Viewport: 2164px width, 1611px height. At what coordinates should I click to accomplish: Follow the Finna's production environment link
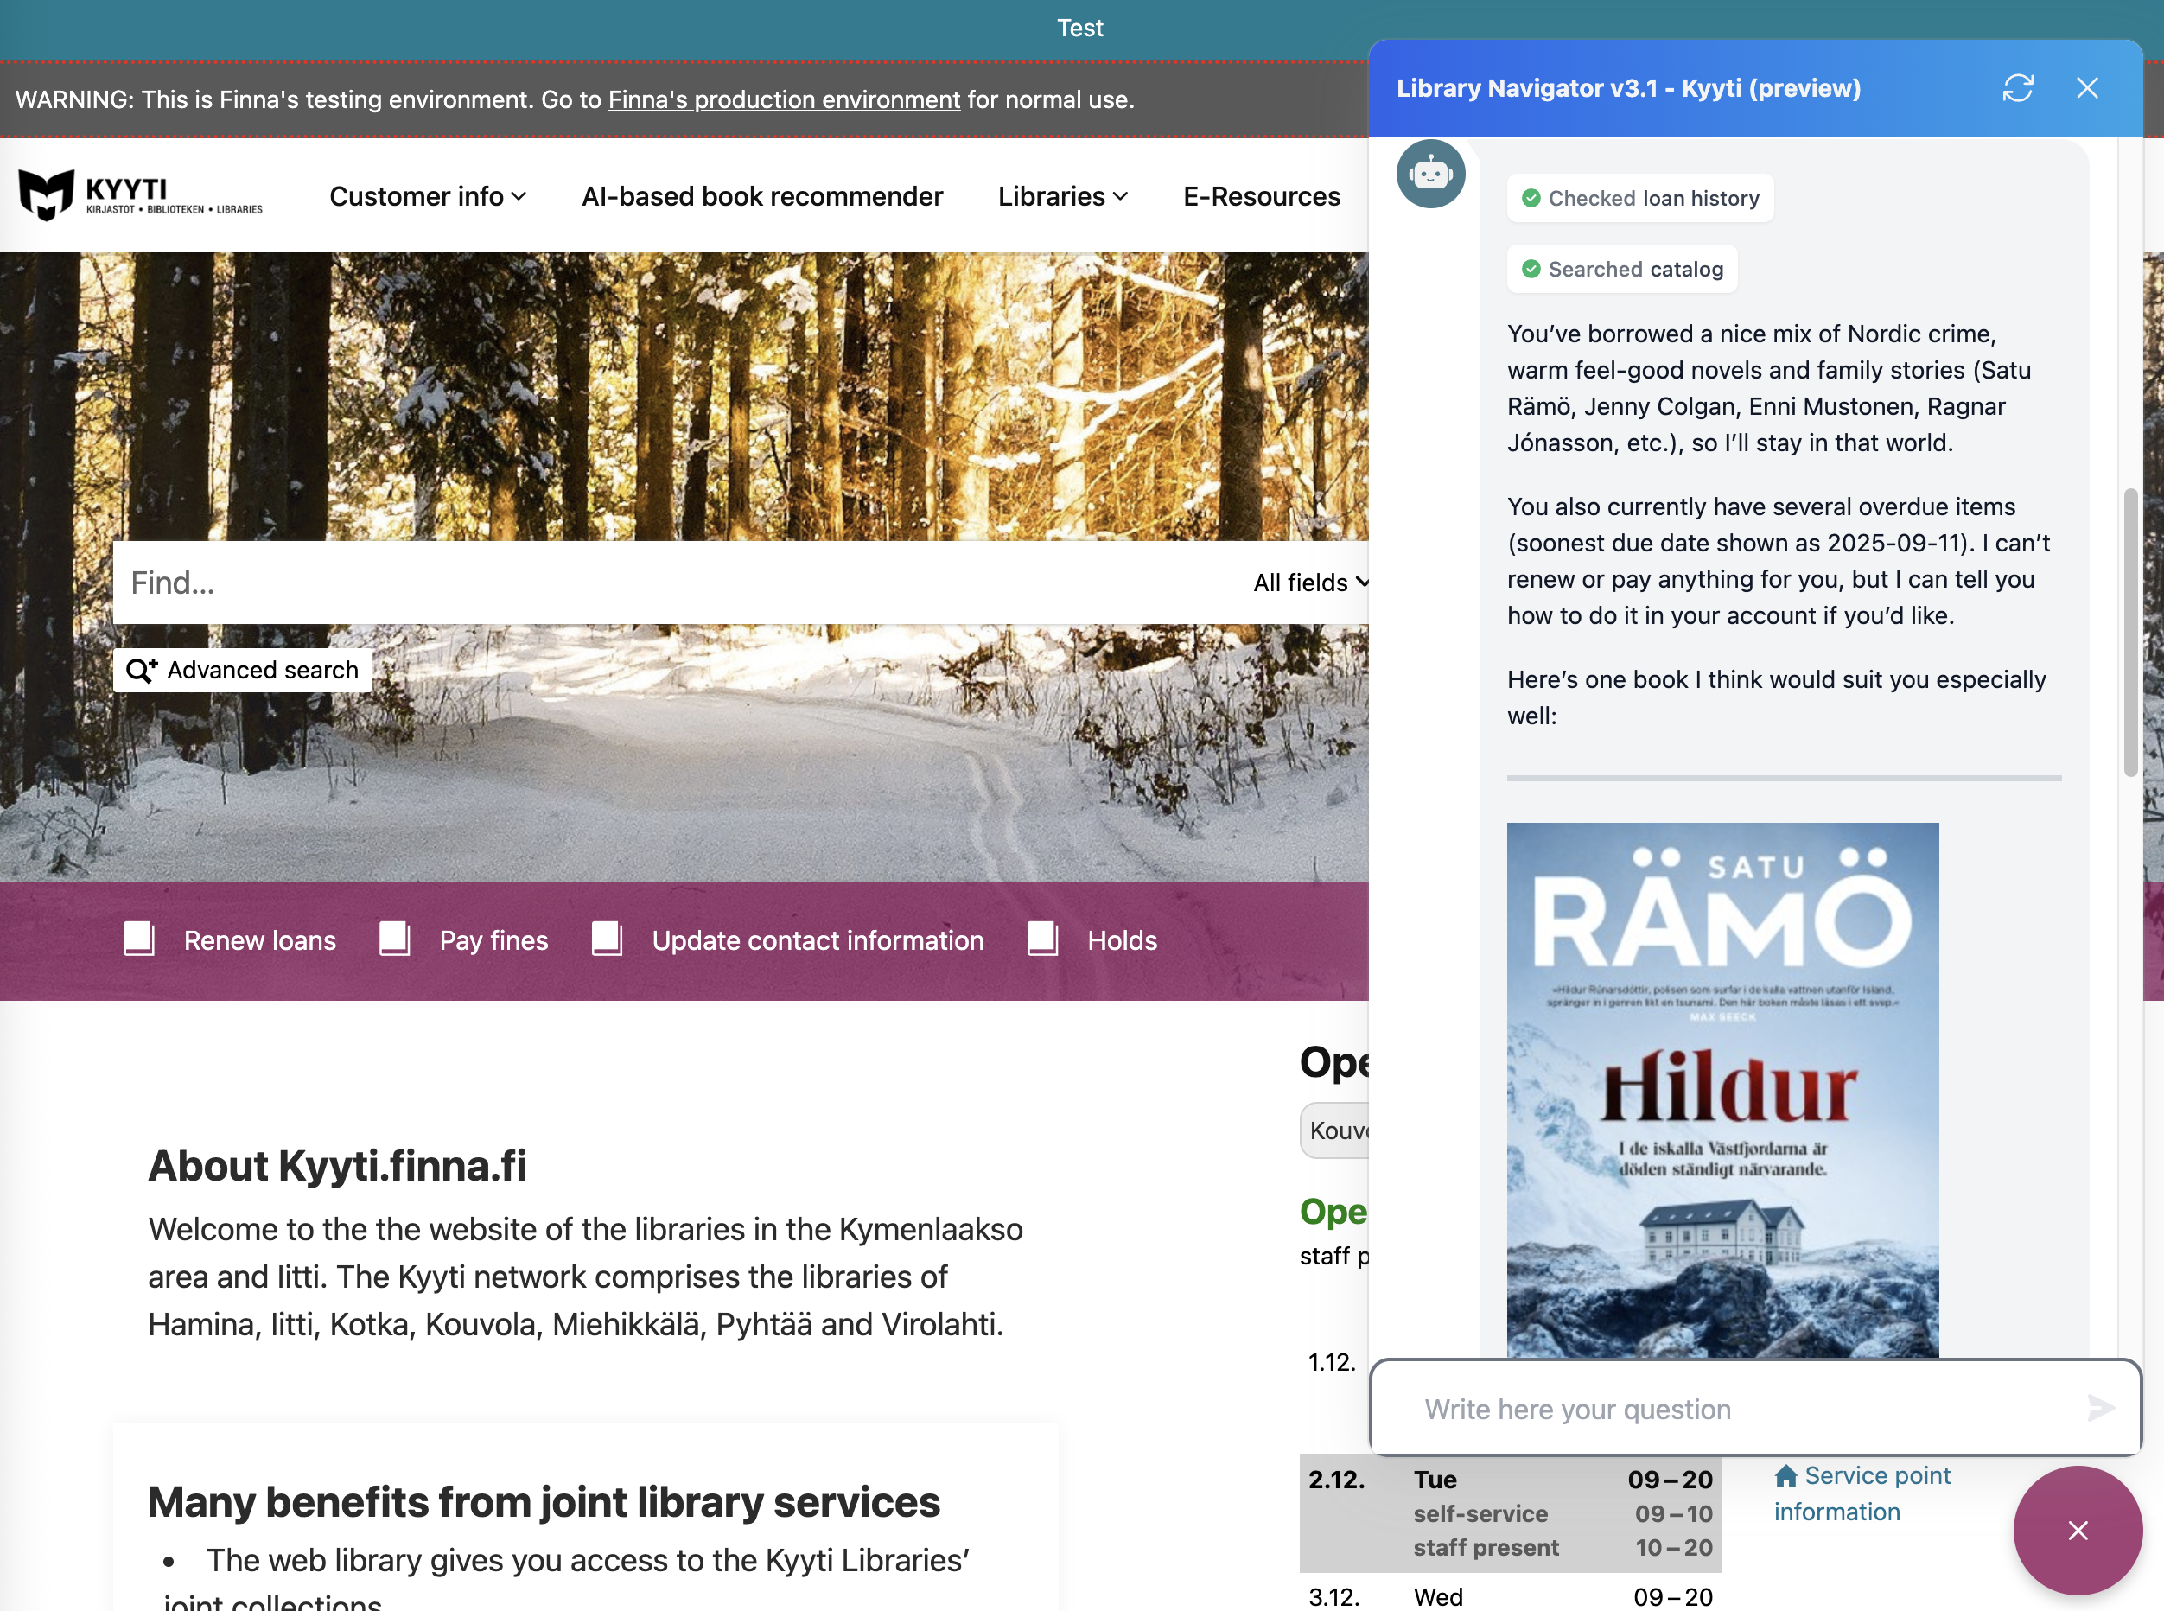(x=783, y=99)
